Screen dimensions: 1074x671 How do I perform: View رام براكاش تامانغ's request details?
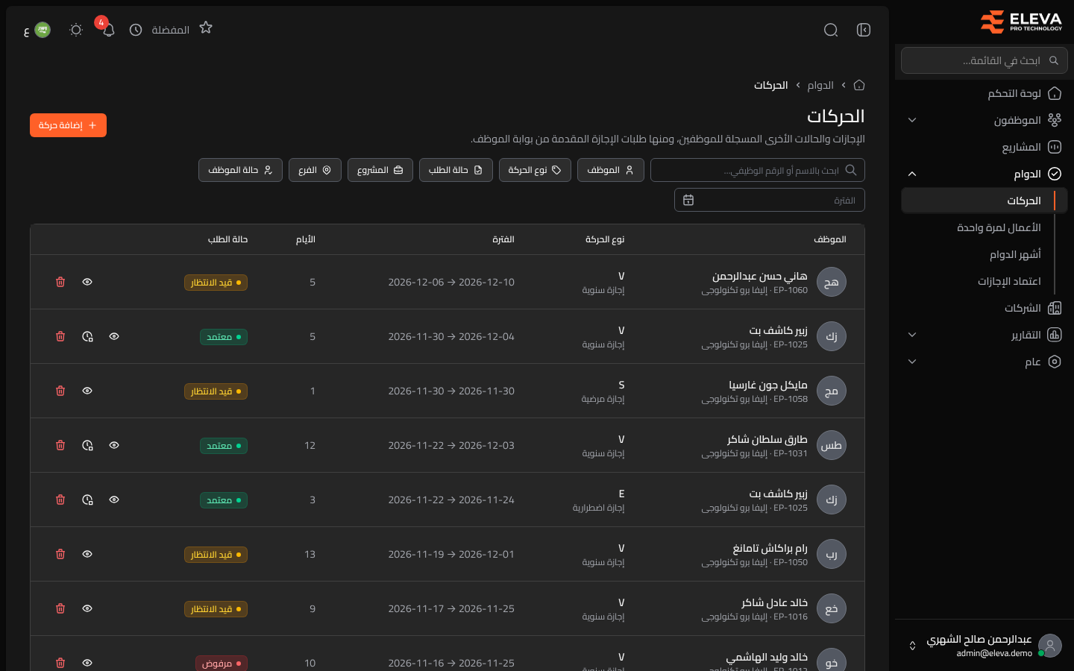[x=87, y=554]
